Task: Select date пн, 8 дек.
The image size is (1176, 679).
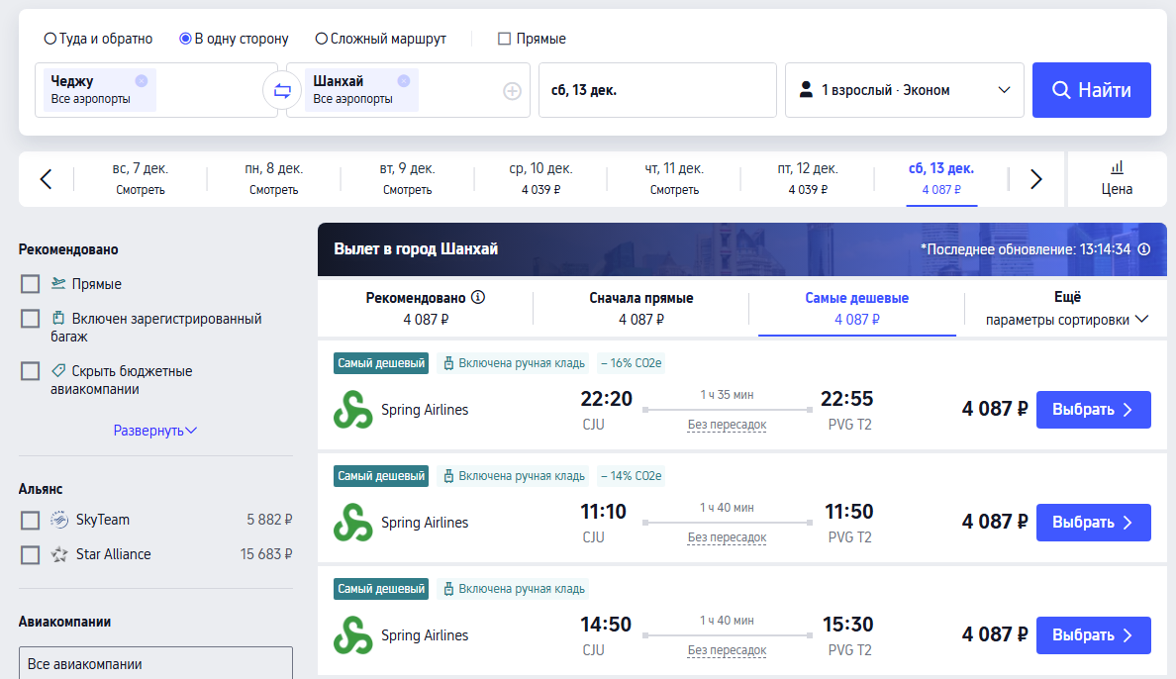Action: tap(274, 179)
